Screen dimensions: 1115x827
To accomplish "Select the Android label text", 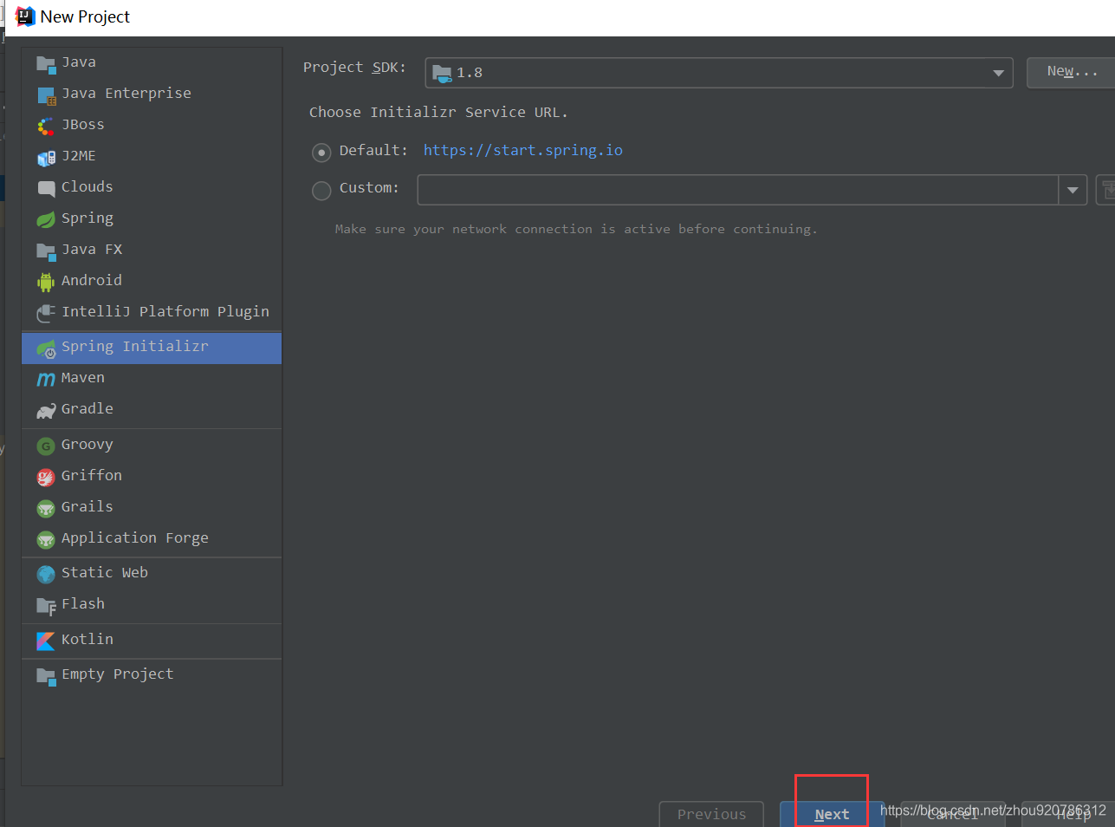I will coord(92,280).
